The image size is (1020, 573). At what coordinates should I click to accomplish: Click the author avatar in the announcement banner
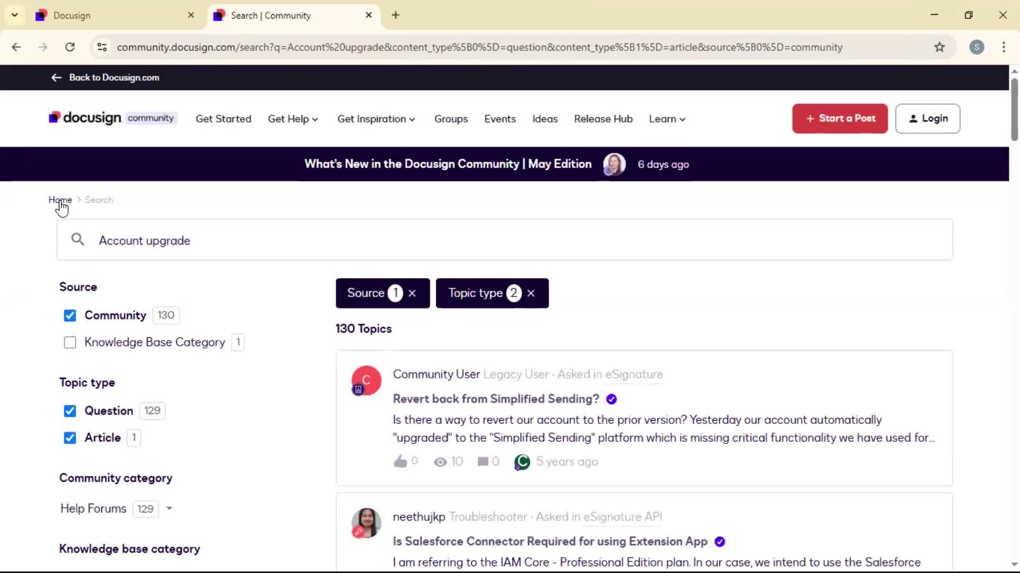tap(614, 164)
